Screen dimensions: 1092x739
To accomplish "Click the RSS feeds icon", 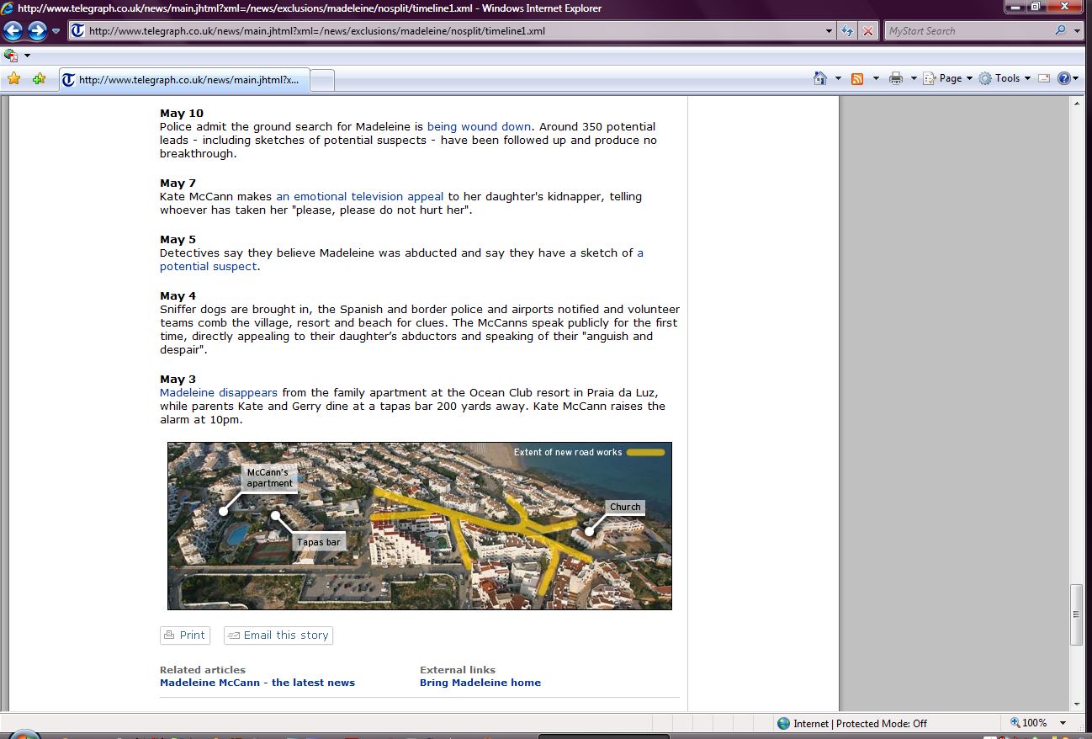I will (x=857, y=78).
